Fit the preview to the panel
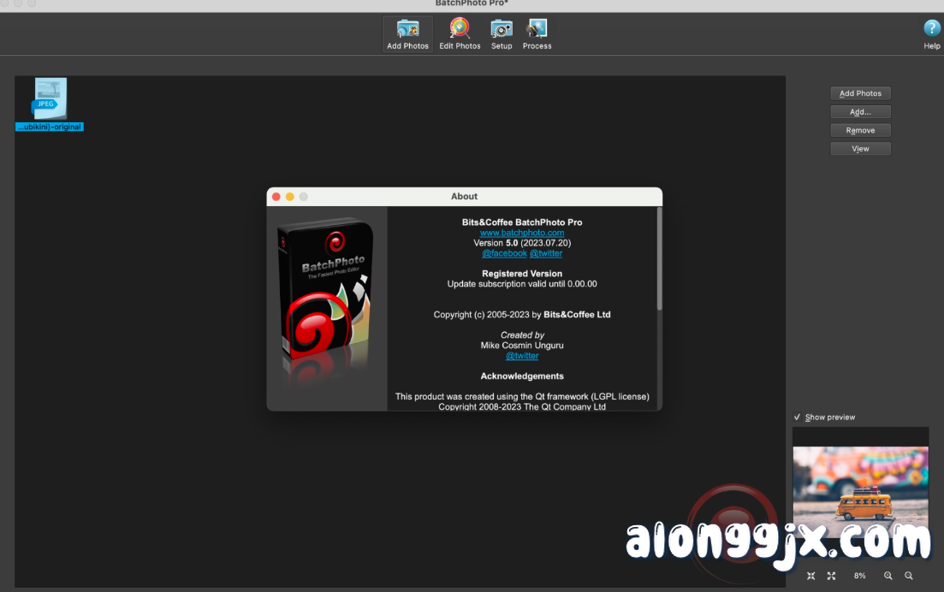Screen dimensions: 944x592 pyautogui.click(x=810, y=576)
